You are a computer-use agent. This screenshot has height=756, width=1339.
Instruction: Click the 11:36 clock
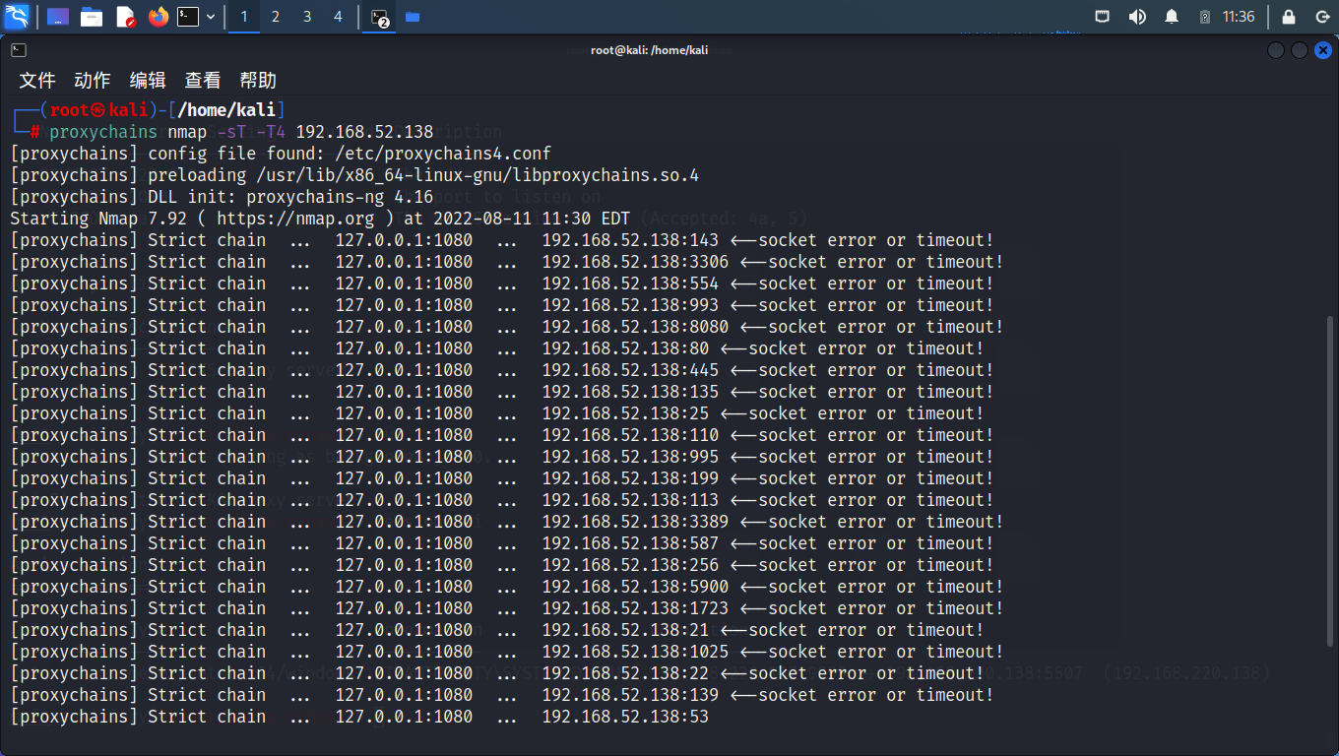[x=1239, y=17]
